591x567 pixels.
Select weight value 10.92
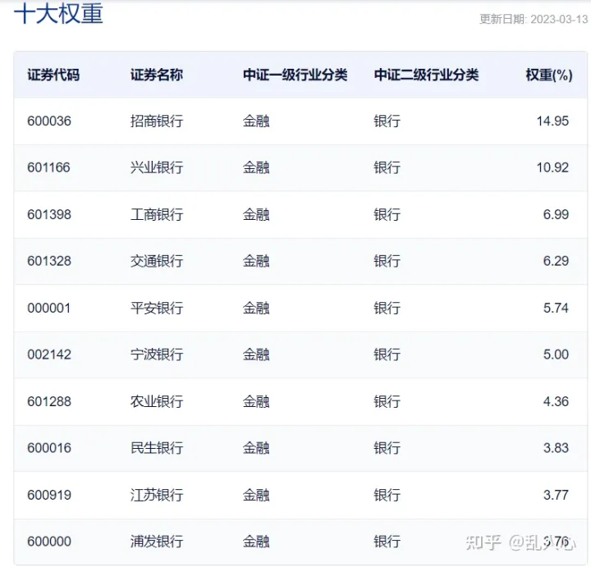[x=552, y=167]
